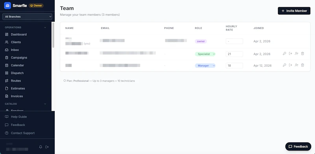
Task: Click the Dispatch grid icon
Action: click(7, 73)
